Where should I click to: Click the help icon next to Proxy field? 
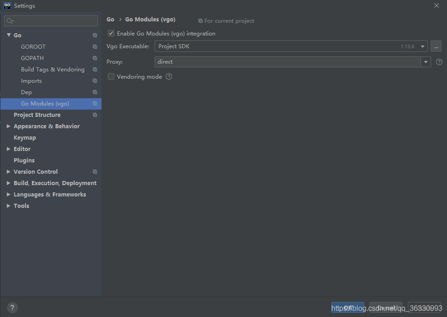point(439,62)
